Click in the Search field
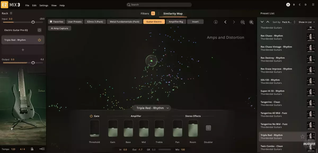318x153 pixels. (159, 4)
